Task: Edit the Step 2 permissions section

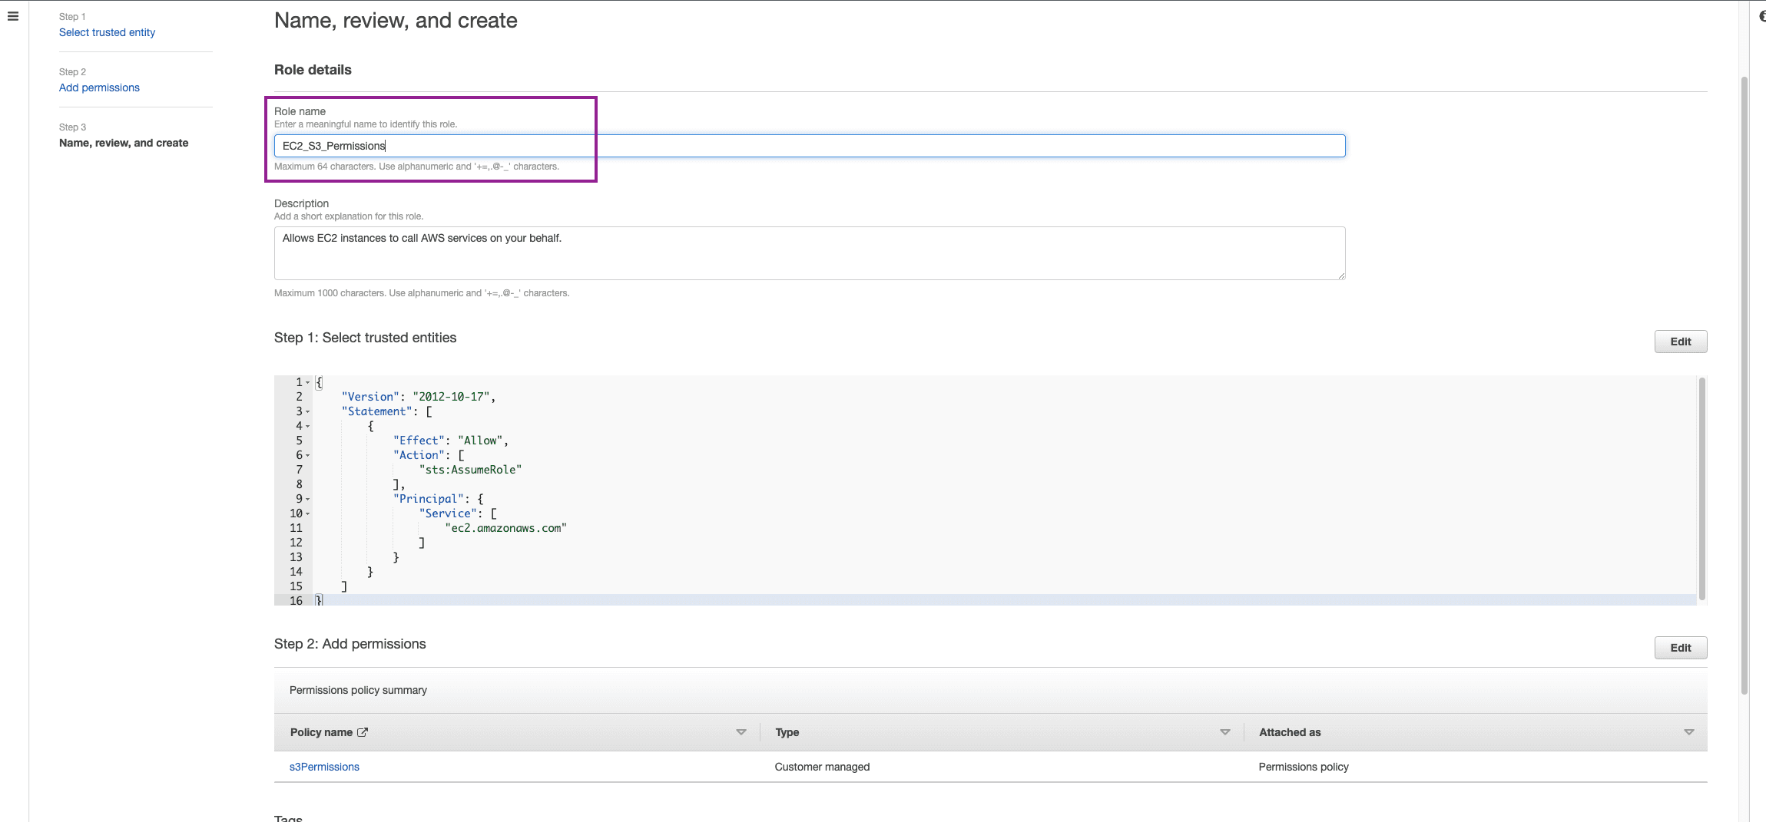Action: pos(1680,648)
